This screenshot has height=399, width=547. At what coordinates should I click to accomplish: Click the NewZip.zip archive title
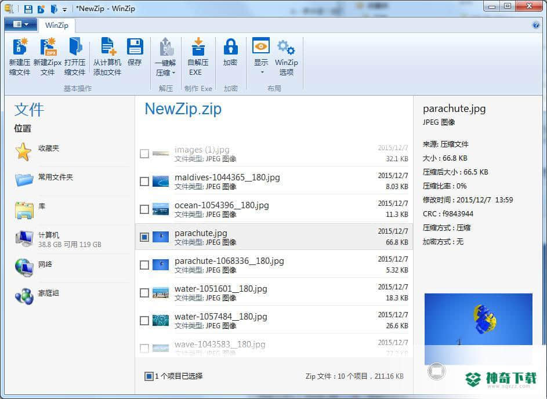pyautogui.click(x=183, y=109)
